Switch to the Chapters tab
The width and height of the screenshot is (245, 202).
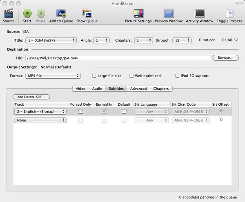click(x=161, y=89)
